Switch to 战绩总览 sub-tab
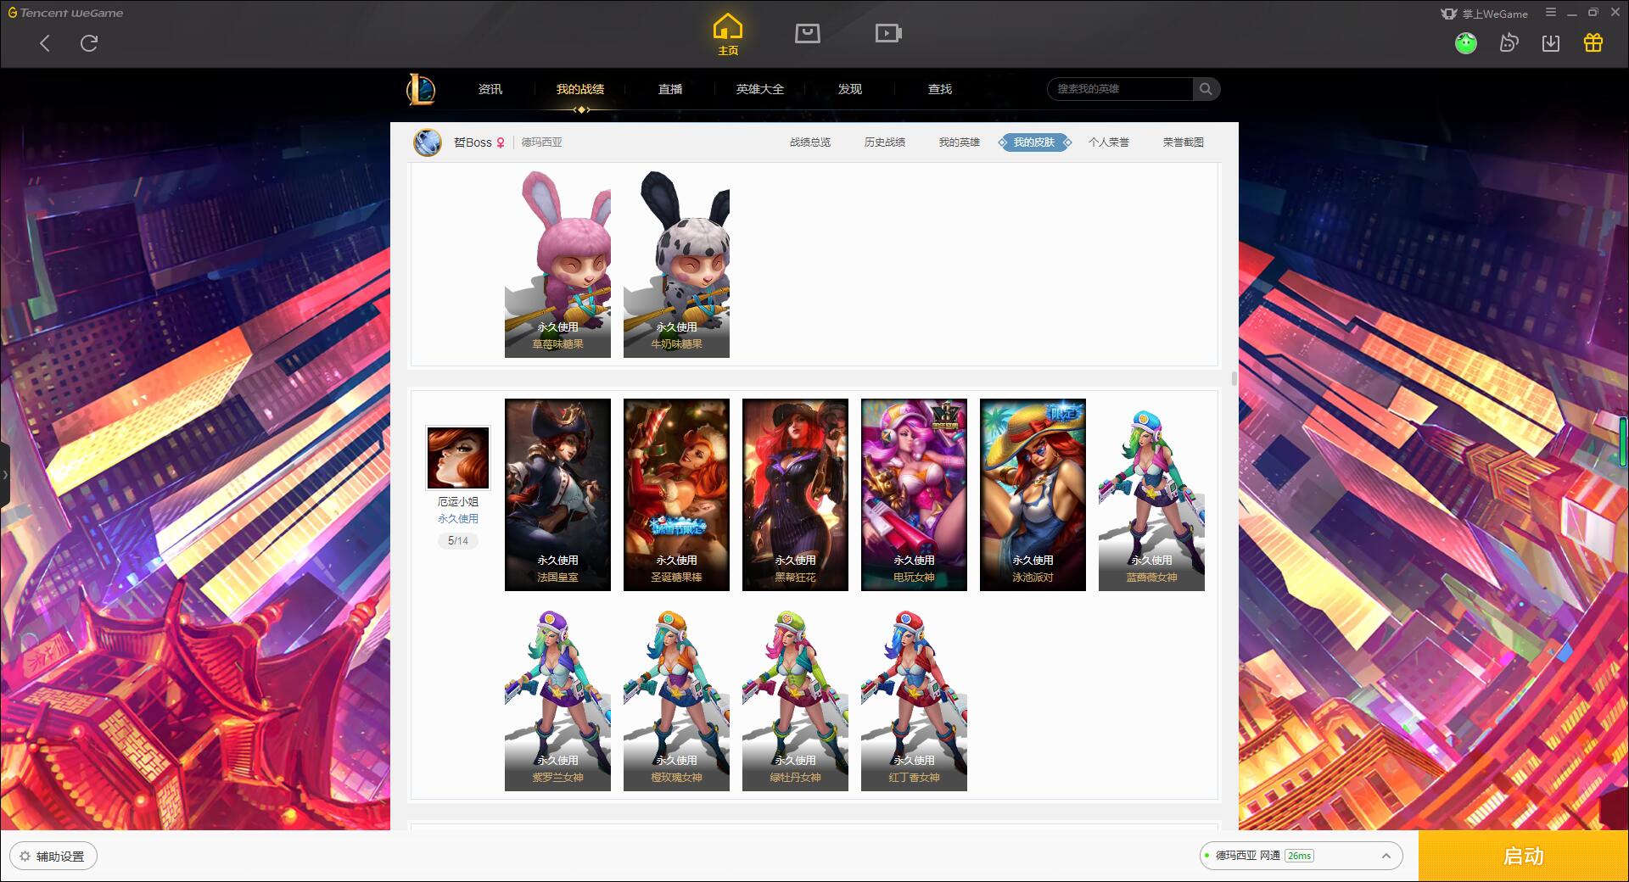This screenshot has height=882, width=1629. point(810,142)
